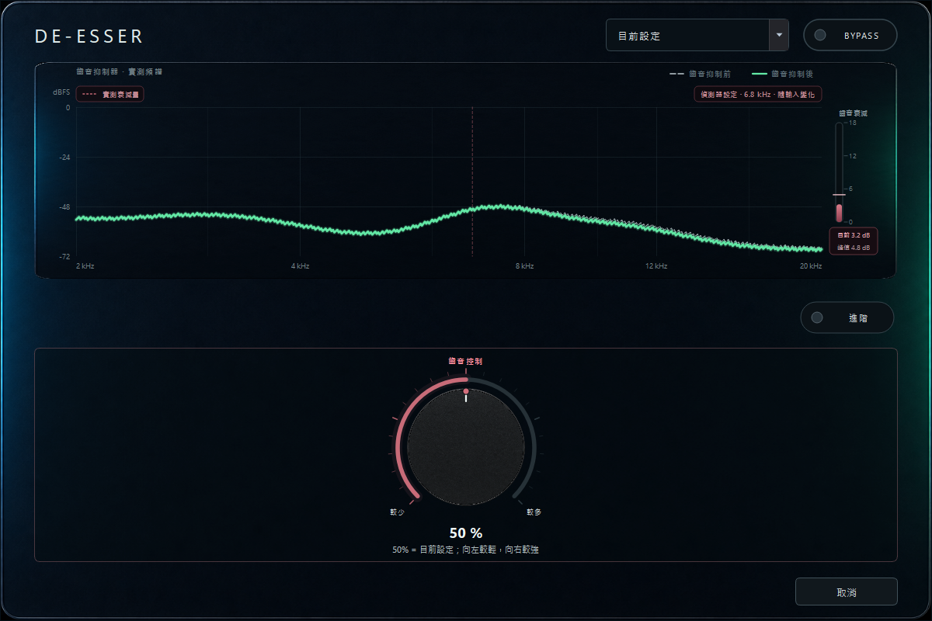Click the 實測衰減量 legend badge
This screenshot has height=621, width=932.
click(110, 94)
